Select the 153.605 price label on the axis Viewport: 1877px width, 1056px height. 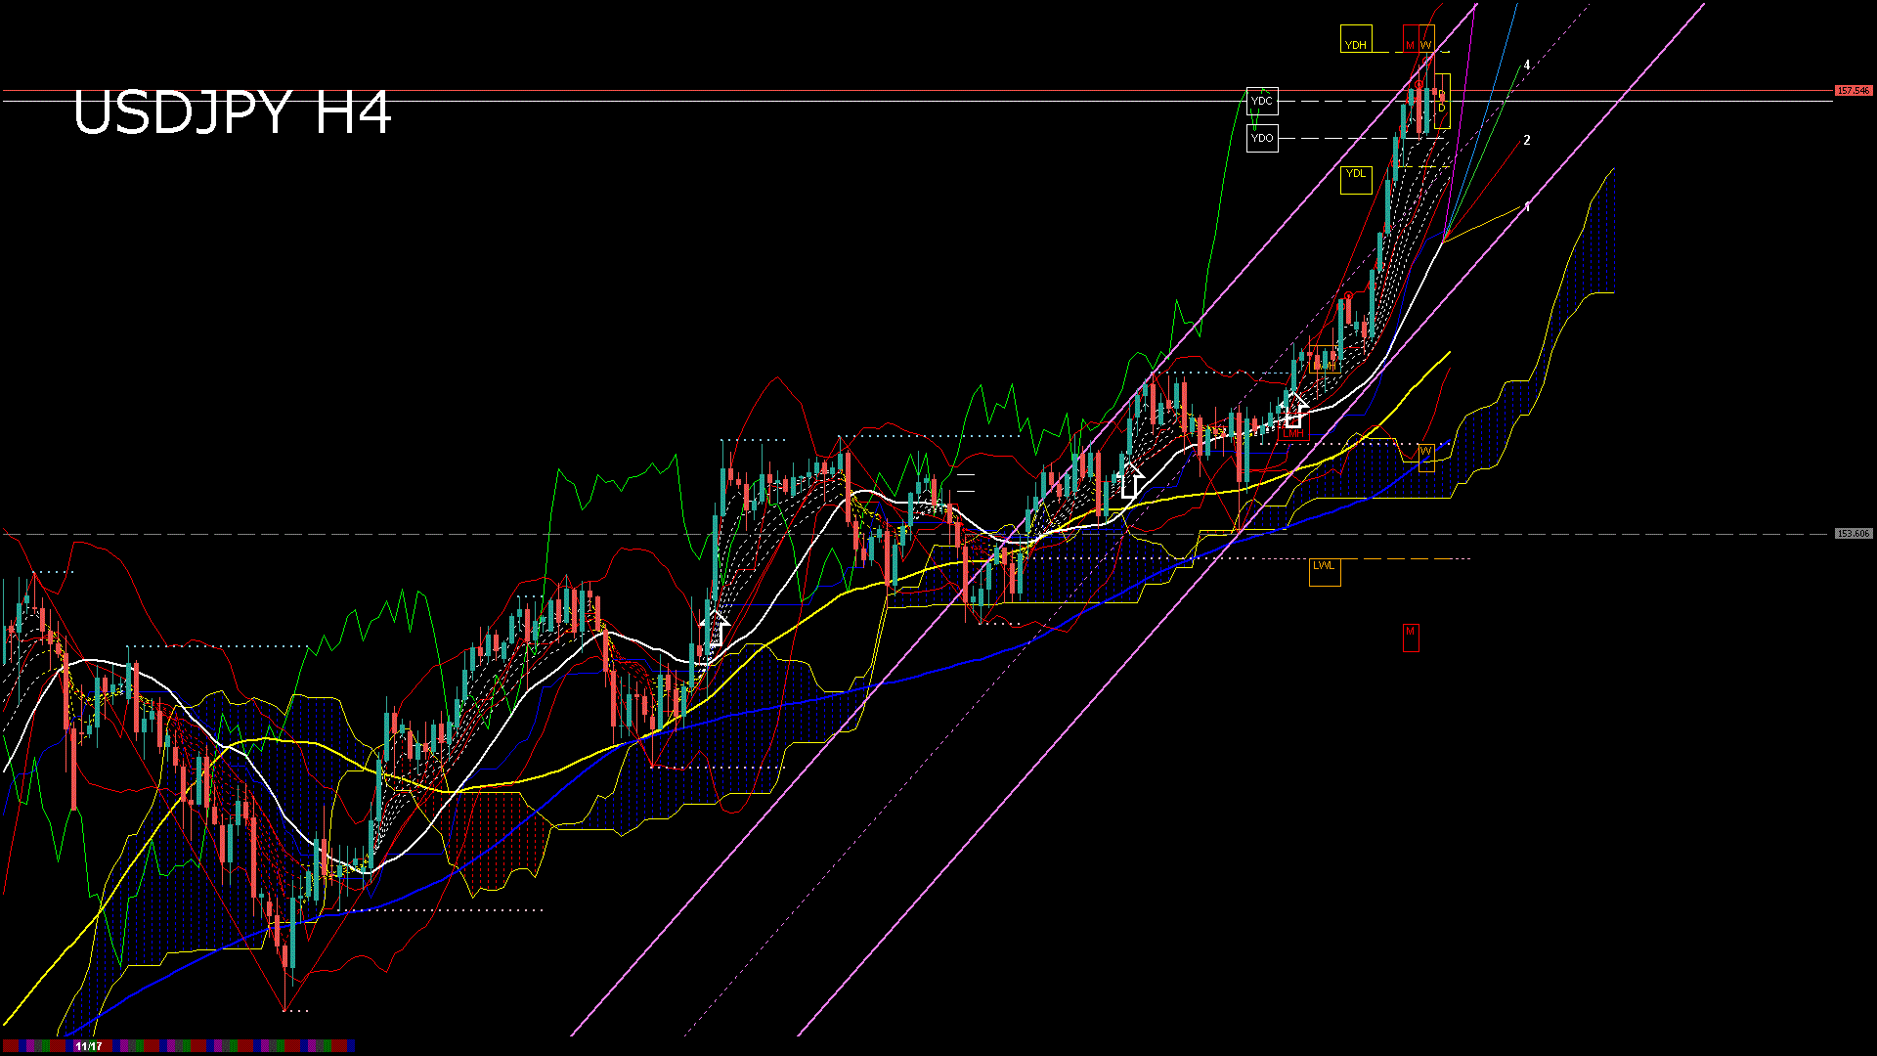pyautogui.click(x=1853, y=533)
